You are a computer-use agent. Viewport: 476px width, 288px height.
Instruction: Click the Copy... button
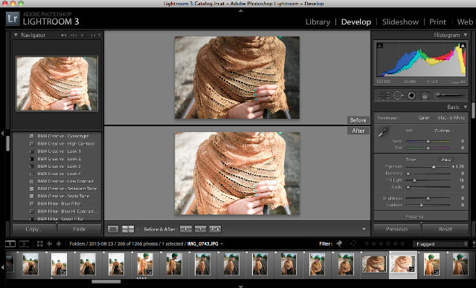click(33, 229)
